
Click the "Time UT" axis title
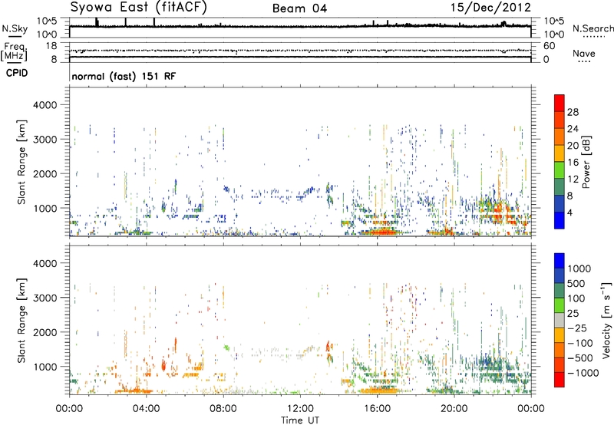point(300,420)
